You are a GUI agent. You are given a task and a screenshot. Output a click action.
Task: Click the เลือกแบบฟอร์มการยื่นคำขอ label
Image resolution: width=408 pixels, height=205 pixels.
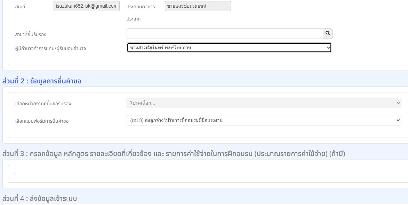42,121
